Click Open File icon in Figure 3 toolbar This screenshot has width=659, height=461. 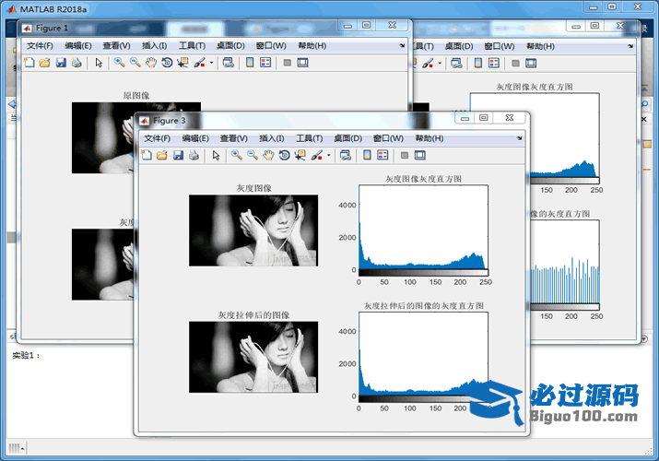coord(162,156)
